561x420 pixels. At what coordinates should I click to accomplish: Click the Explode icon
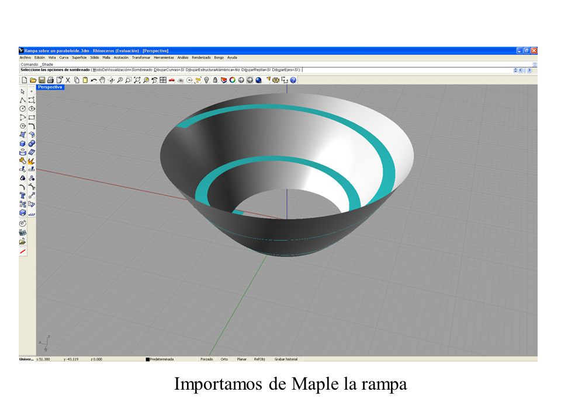tap(32, 161)
